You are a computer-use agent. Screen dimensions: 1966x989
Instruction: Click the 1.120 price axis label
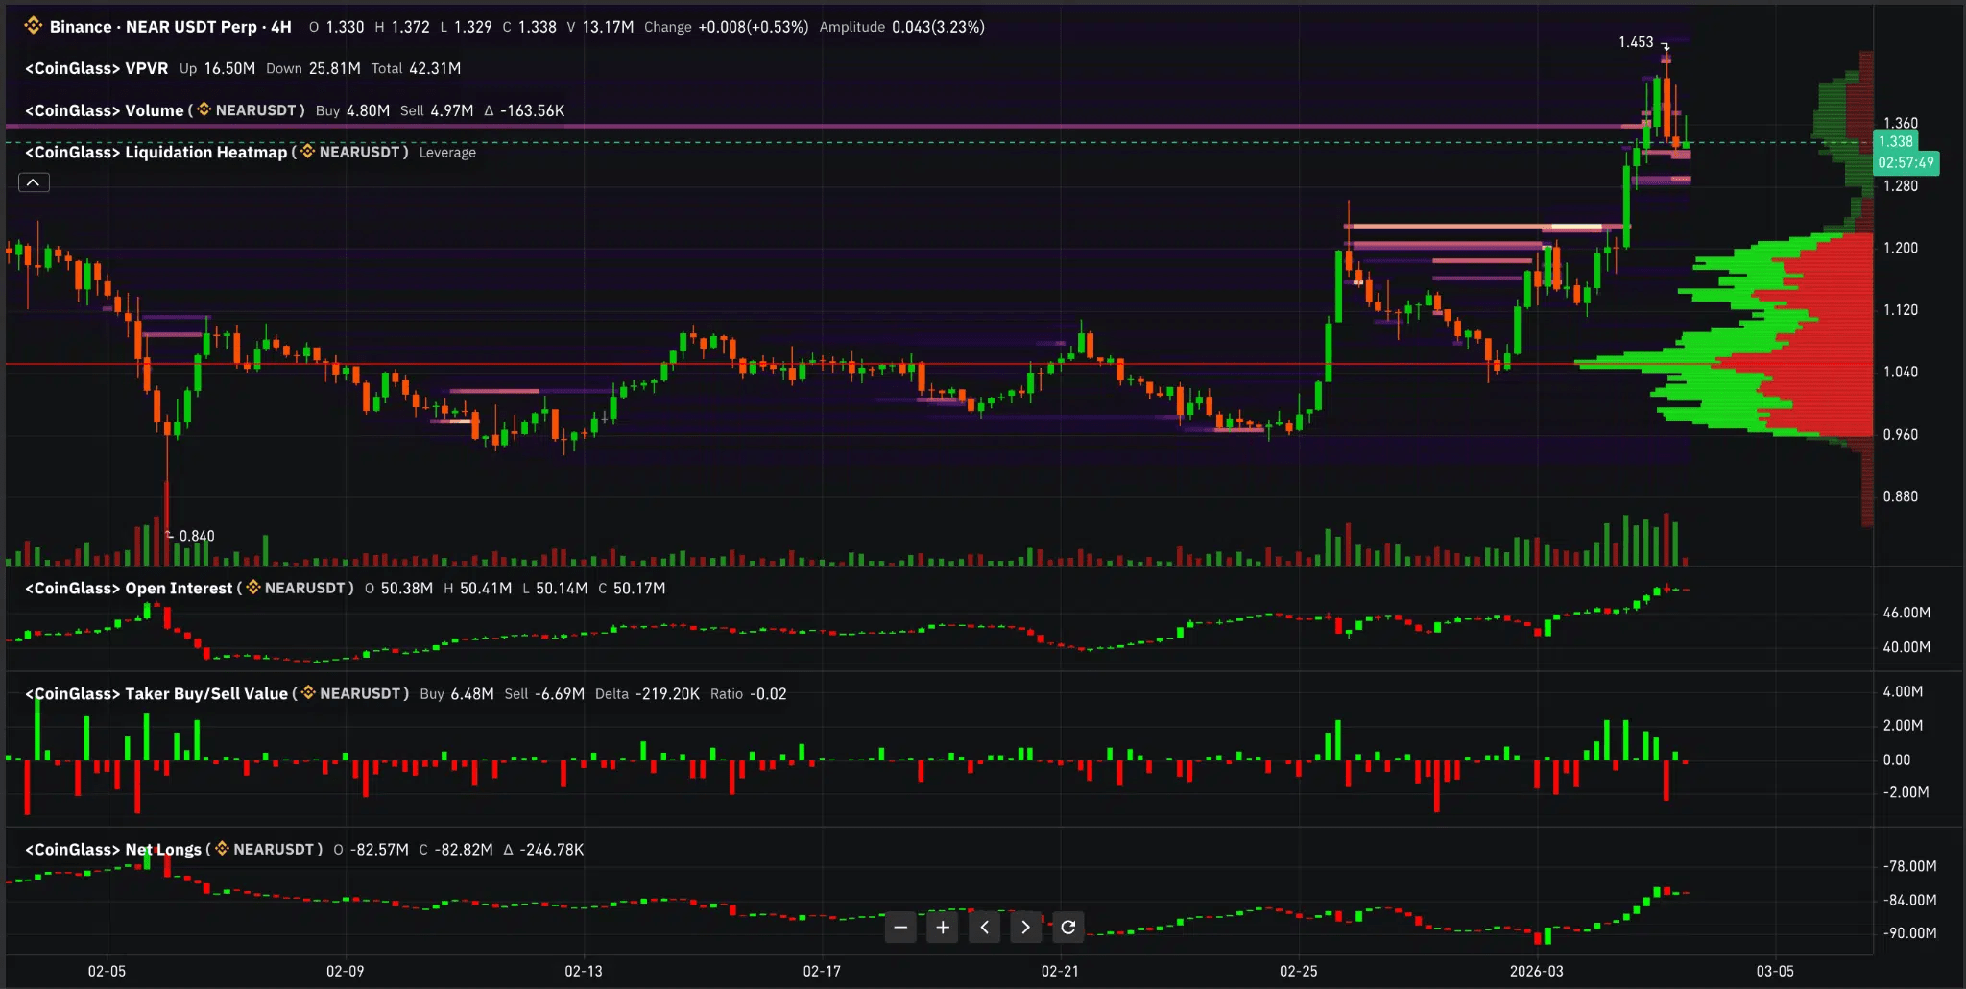point(1901,309)
